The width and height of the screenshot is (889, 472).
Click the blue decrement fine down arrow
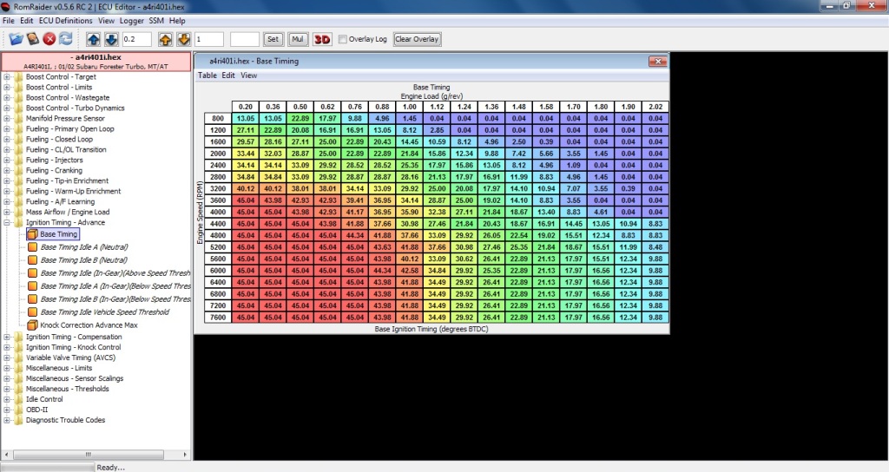pyautogui.click(x=111, y=39)
